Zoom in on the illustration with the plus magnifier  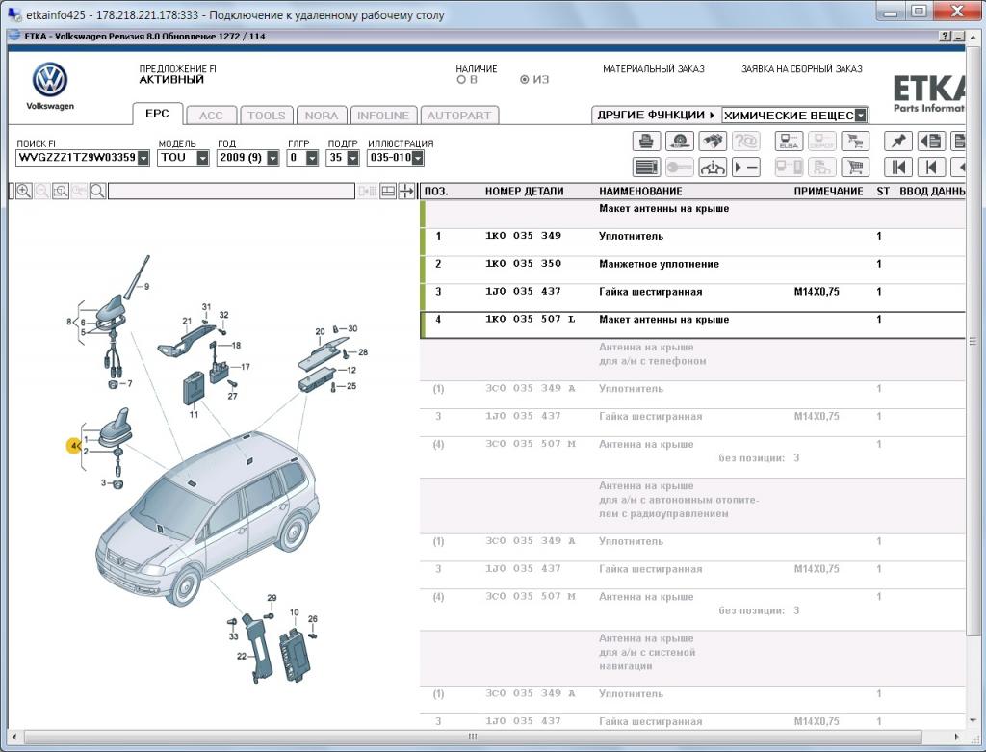24,192
